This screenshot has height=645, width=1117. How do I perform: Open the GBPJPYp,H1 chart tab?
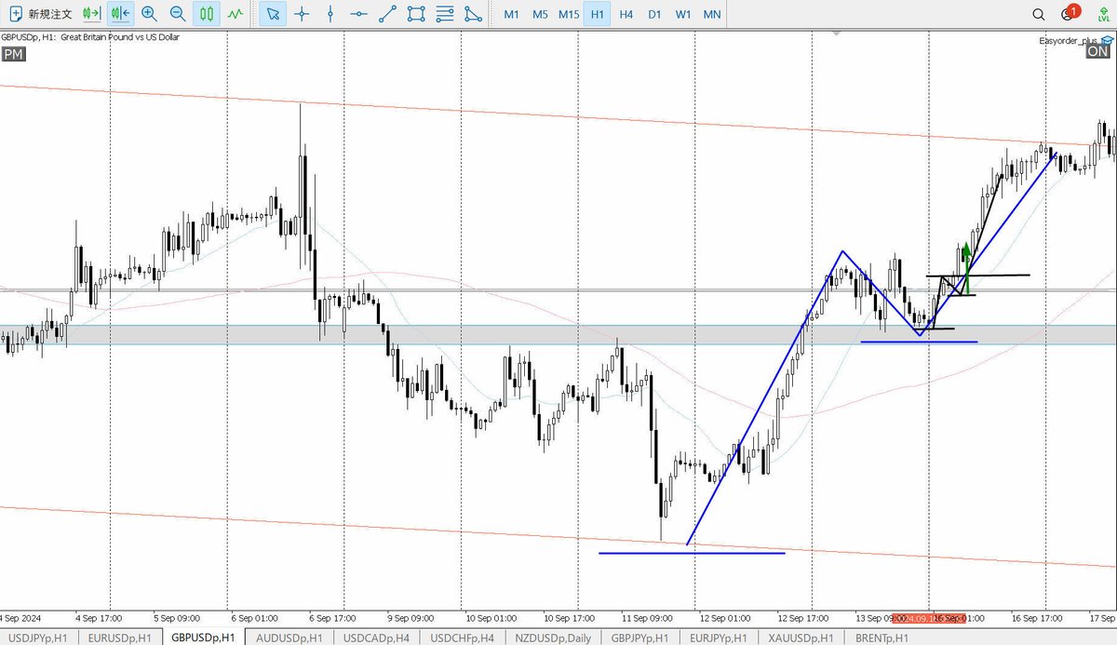640,638
